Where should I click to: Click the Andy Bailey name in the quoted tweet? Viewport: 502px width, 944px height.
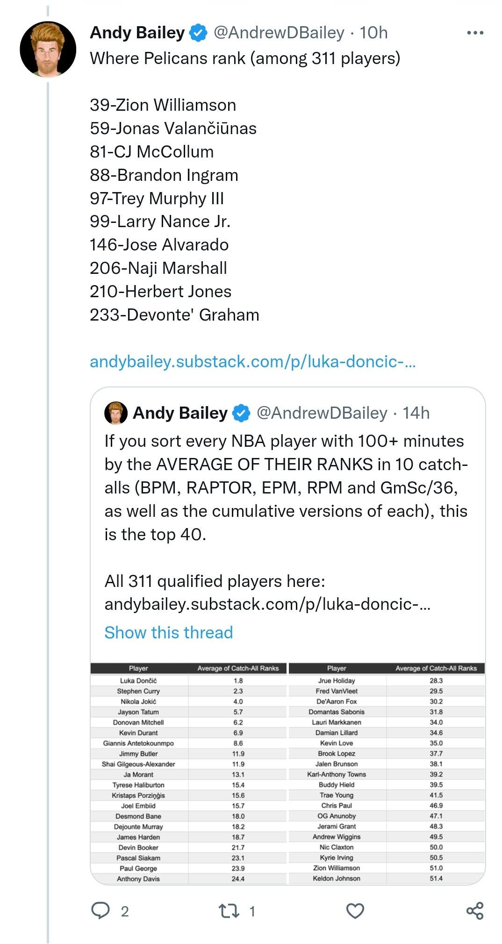[x=180, y=413]
